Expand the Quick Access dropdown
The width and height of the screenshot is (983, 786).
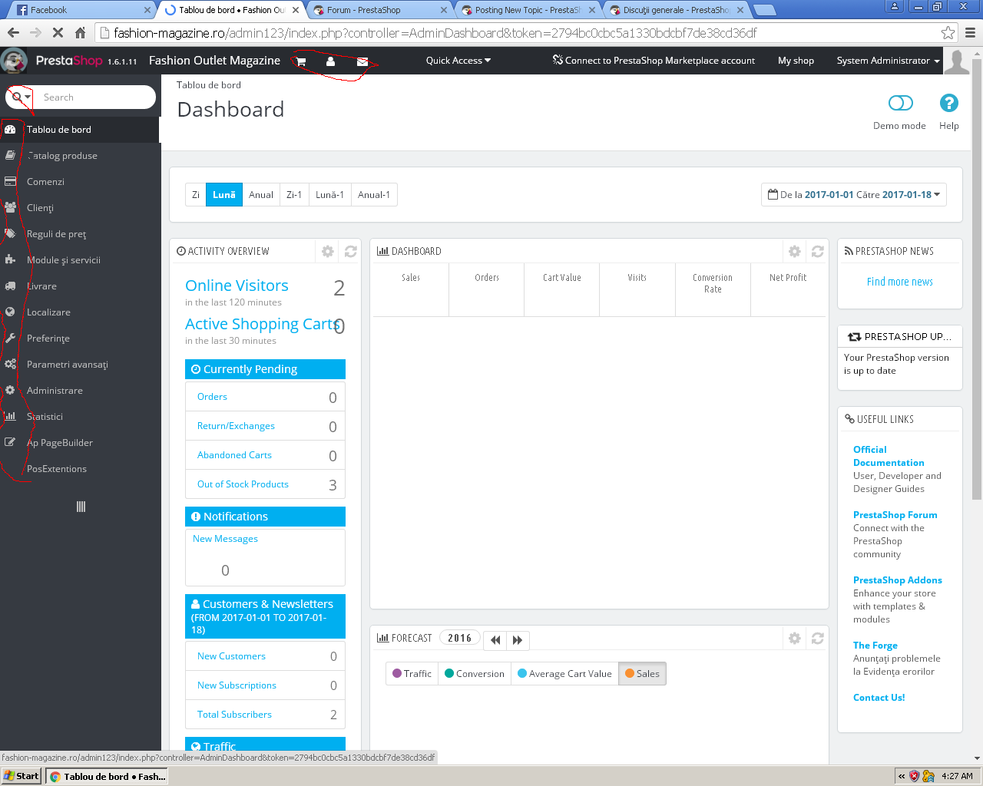(x=458, y=61)
